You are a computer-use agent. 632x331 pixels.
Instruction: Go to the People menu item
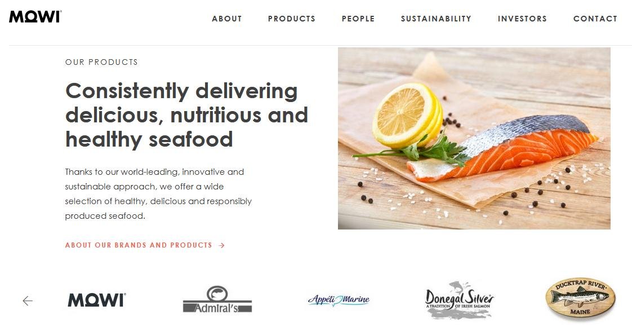point(358,19)
